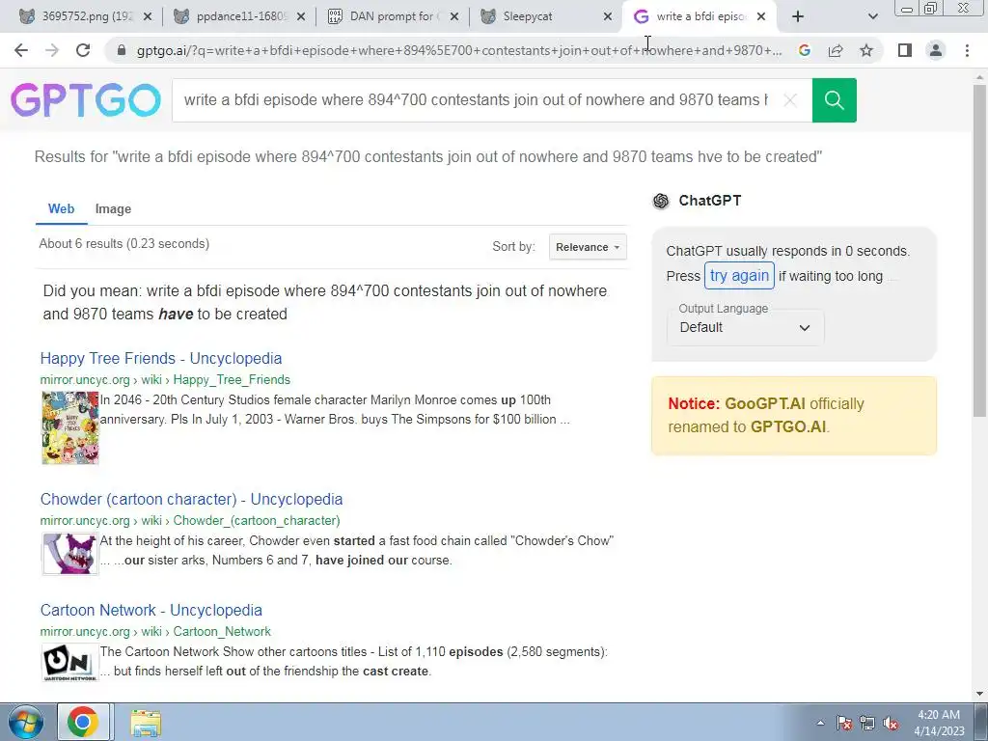Click the mirror.uncyc.org Happy_Tree_Friends URL
Viewport: 988px width, 741px height.
click(165, 380)
